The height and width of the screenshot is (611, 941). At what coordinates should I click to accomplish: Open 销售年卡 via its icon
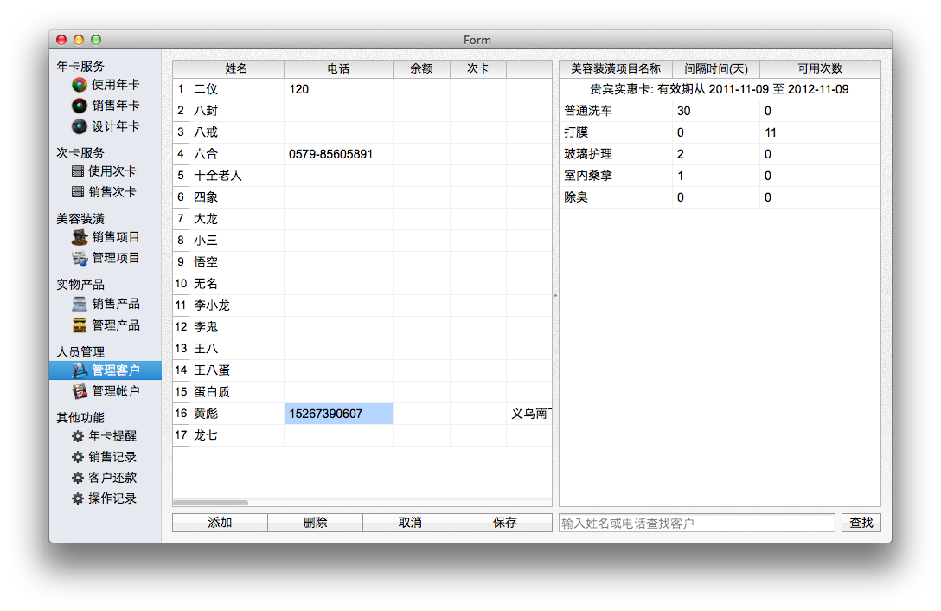pyautogui.click(x=79, y=106)
